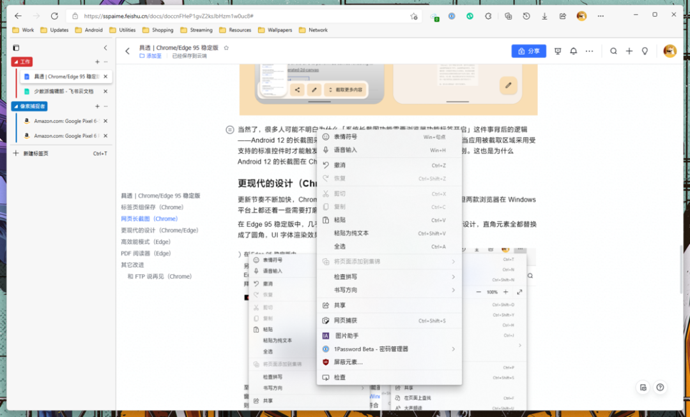The image size is (690, 417).
Task: Start presentation mode icon
Action: [558, 51]
